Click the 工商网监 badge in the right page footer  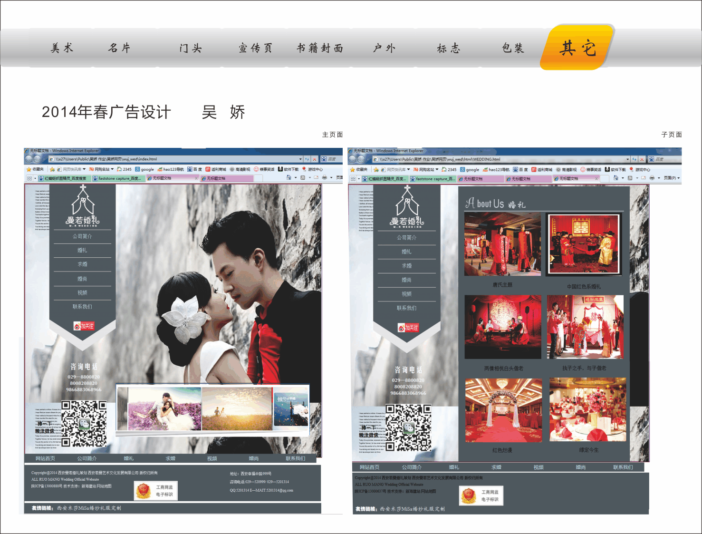[x=481, y=496]
